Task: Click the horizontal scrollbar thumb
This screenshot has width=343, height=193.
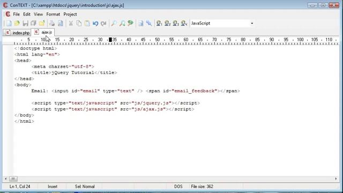Action: click(x=13, y=179)
